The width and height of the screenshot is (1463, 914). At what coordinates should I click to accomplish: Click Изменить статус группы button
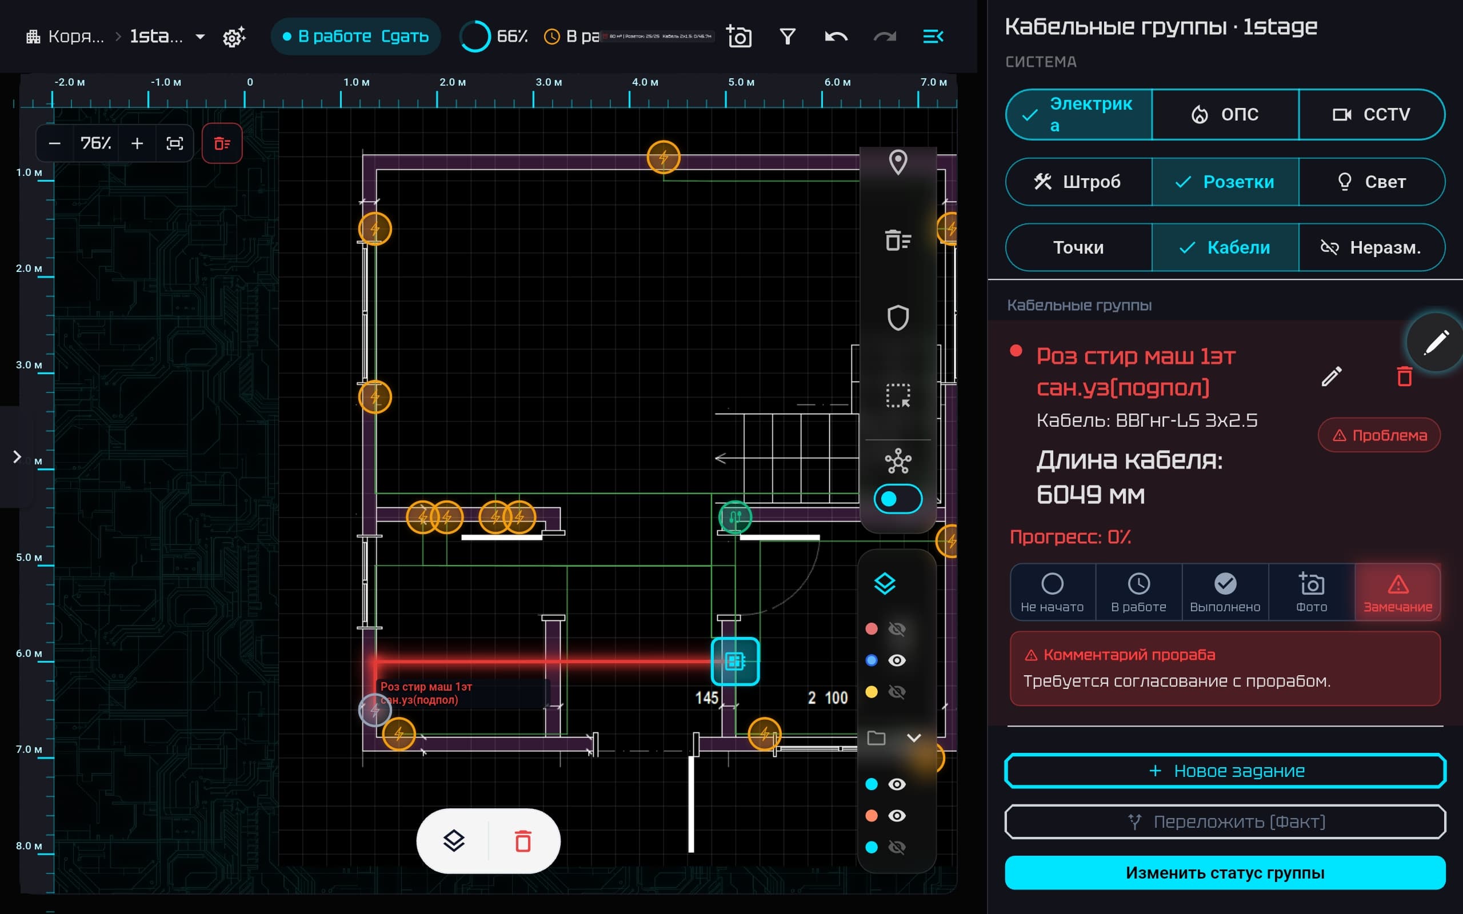tap(1225, 872)
